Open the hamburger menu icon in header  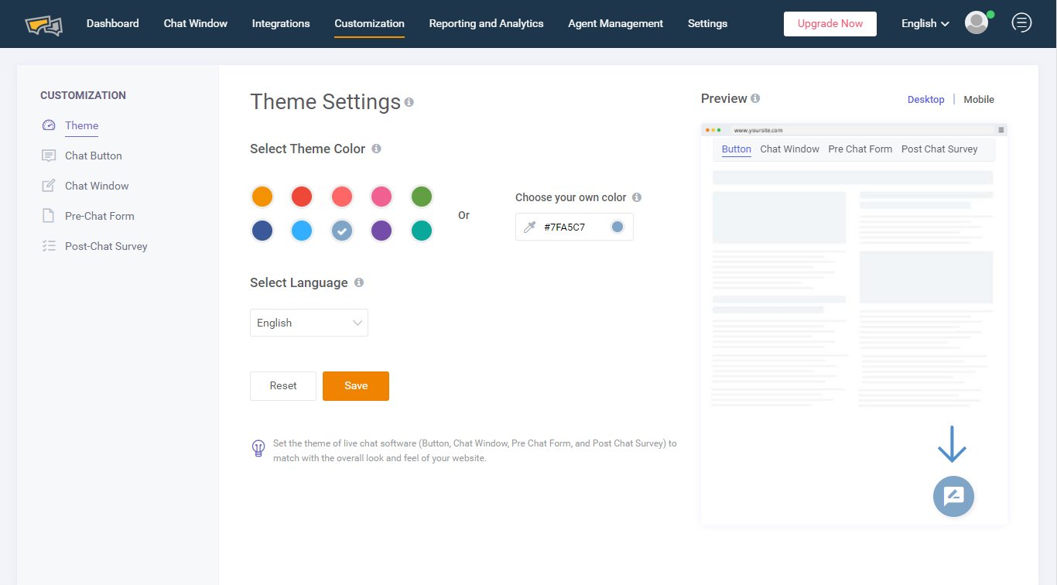(x=1021, y=23)
